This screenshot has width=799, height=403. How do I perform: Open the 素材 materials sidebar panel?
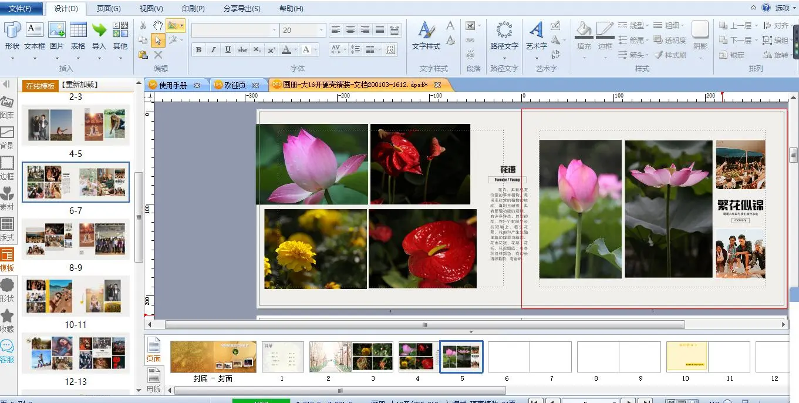tap(7, 199)
